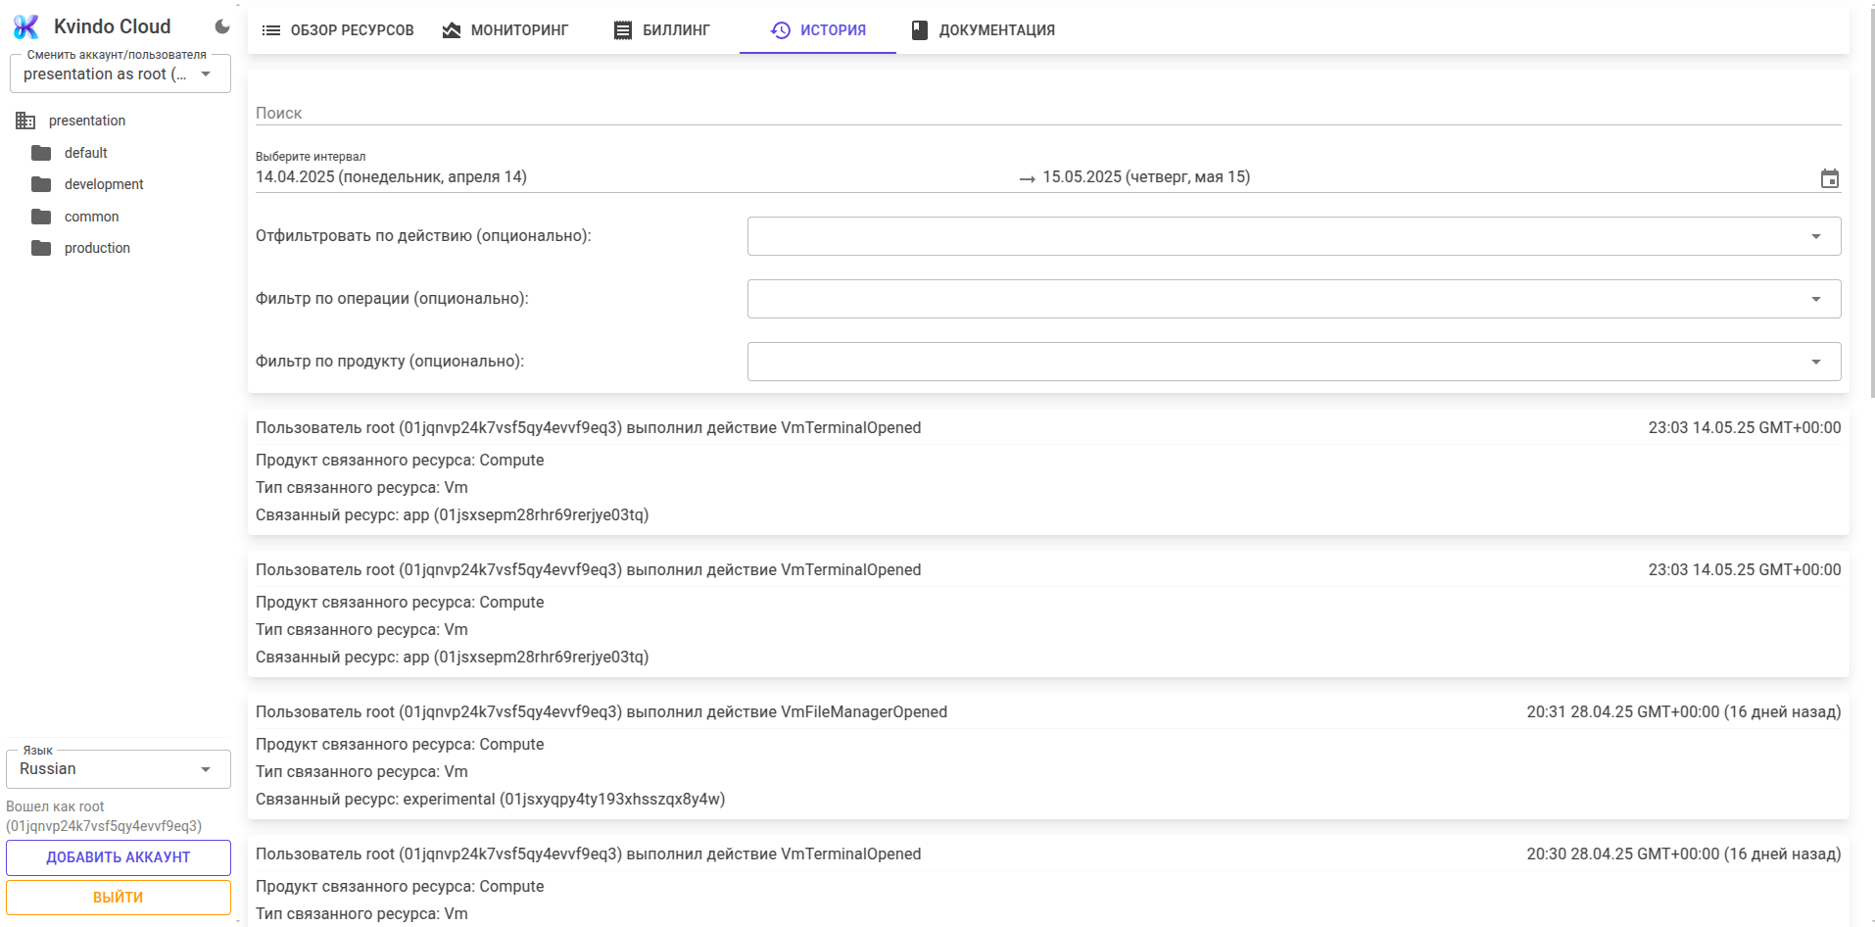Open the account switcher dropdown

[120, 74]
